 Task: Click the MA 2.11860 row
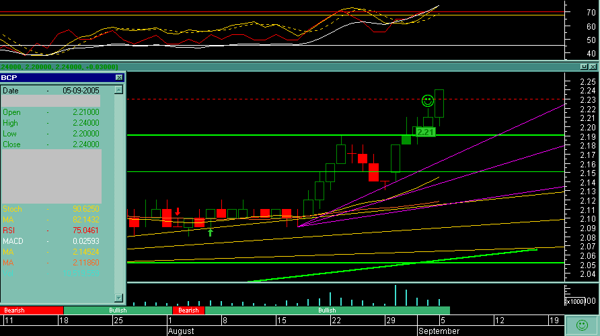tap(51, 262)
